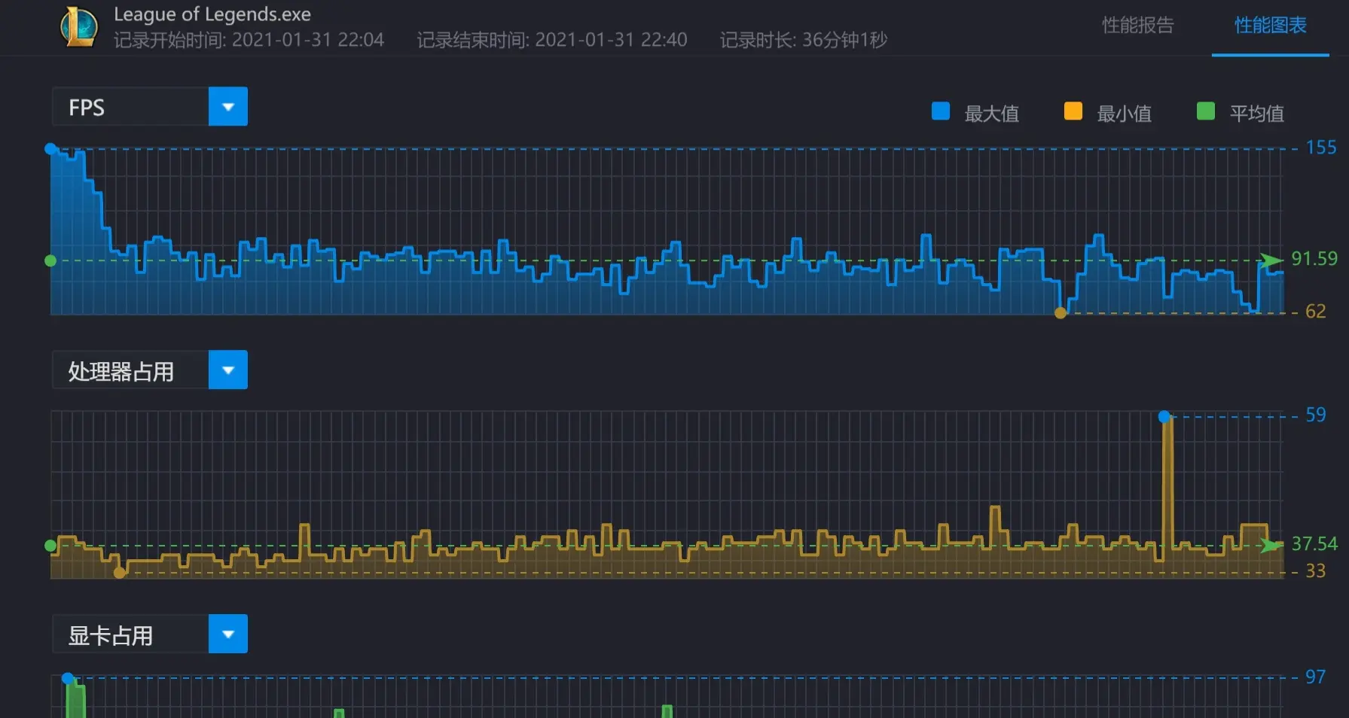Click the League of Legends.exe title text
1349x718 pixels.
click(x=212, y=14)
